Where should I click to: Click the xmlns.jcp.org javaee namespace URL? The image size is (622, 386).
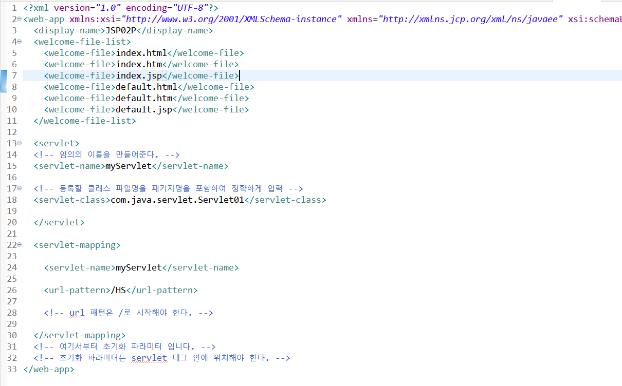pyautogui.click(x=470, y=19)
